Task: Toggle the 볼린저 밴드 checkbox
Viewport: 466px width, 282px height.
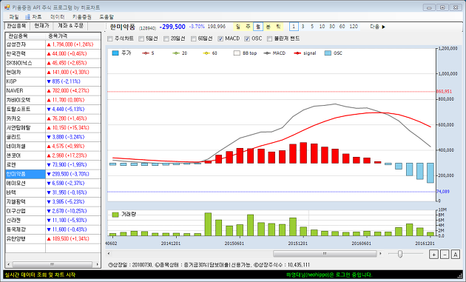Action: click(x=269, y=38)
